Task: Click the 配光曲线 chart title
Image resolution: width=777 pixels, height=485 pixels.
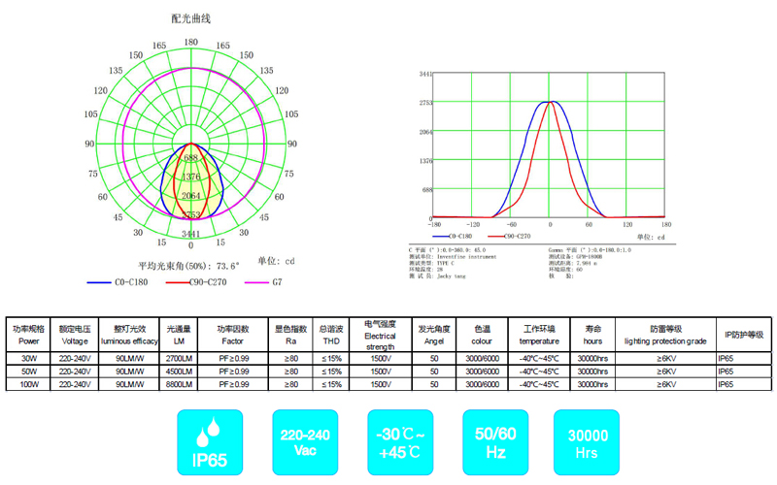Action: [x=190, y=18]
